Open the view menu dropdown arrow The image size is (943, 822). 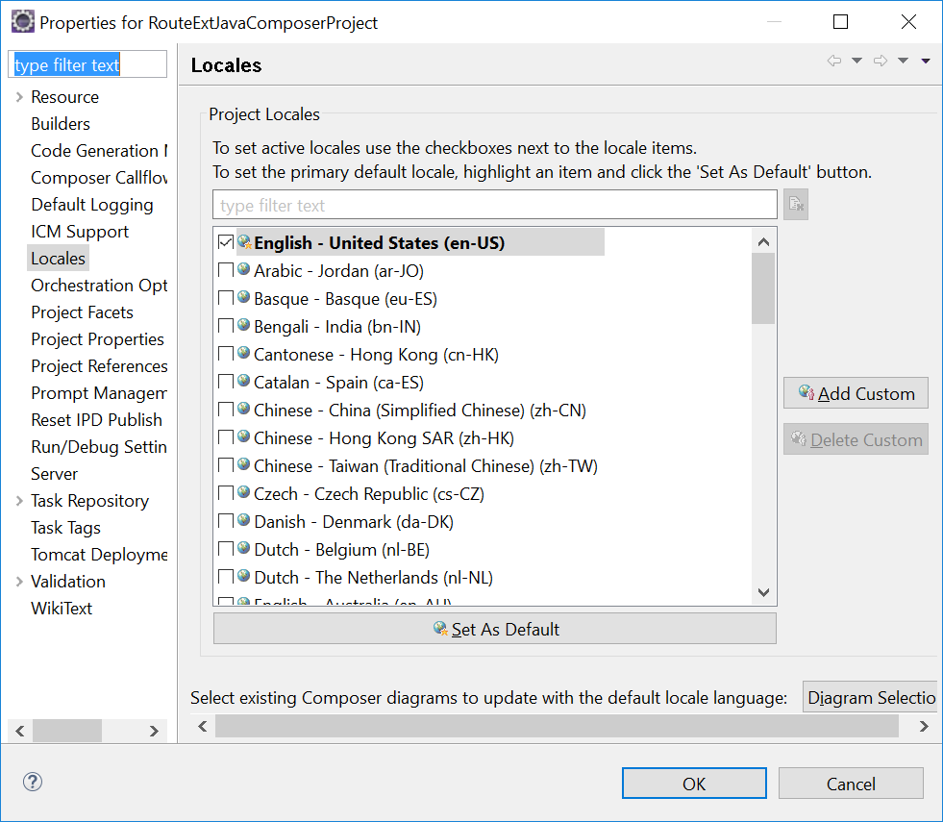coord(926,62)
